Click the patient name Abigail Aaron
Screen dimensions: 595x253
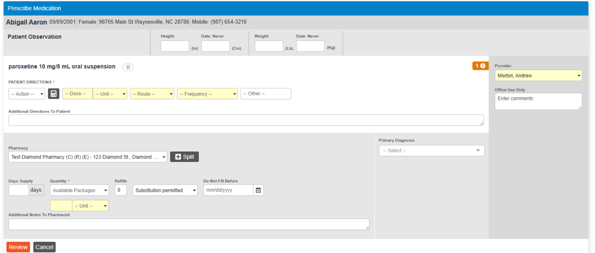click(x=26, y=22)
